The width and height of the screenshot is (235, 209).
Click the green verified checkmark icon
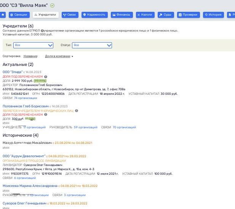tap(52, 5)
